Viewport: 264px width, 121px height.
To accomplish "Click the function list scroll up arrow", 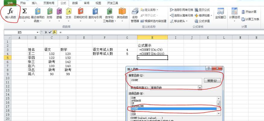I will [x=218, y=98].
